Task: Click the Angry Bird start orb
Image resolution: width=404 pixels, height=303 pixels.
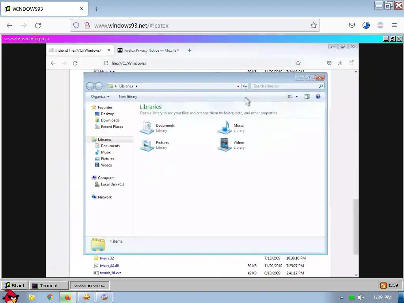Action: point(10,296)
